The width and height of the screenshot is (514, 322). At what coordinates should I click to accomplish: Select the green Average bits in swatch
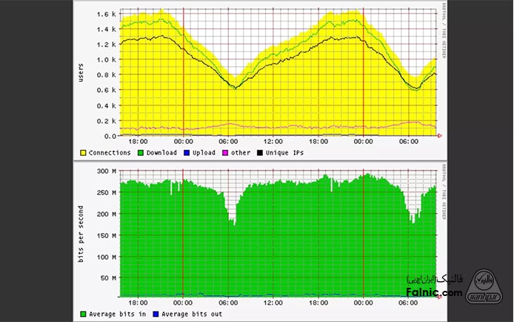pos(82,314)
